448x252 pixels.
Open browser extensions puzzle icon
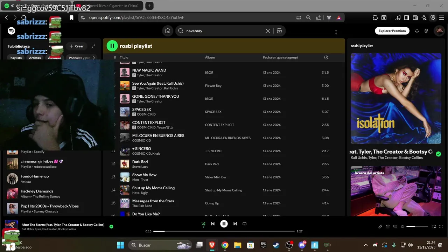click(375, 17)
